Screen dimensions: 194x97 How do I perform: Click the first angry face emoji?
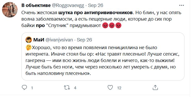coord(105,26)
